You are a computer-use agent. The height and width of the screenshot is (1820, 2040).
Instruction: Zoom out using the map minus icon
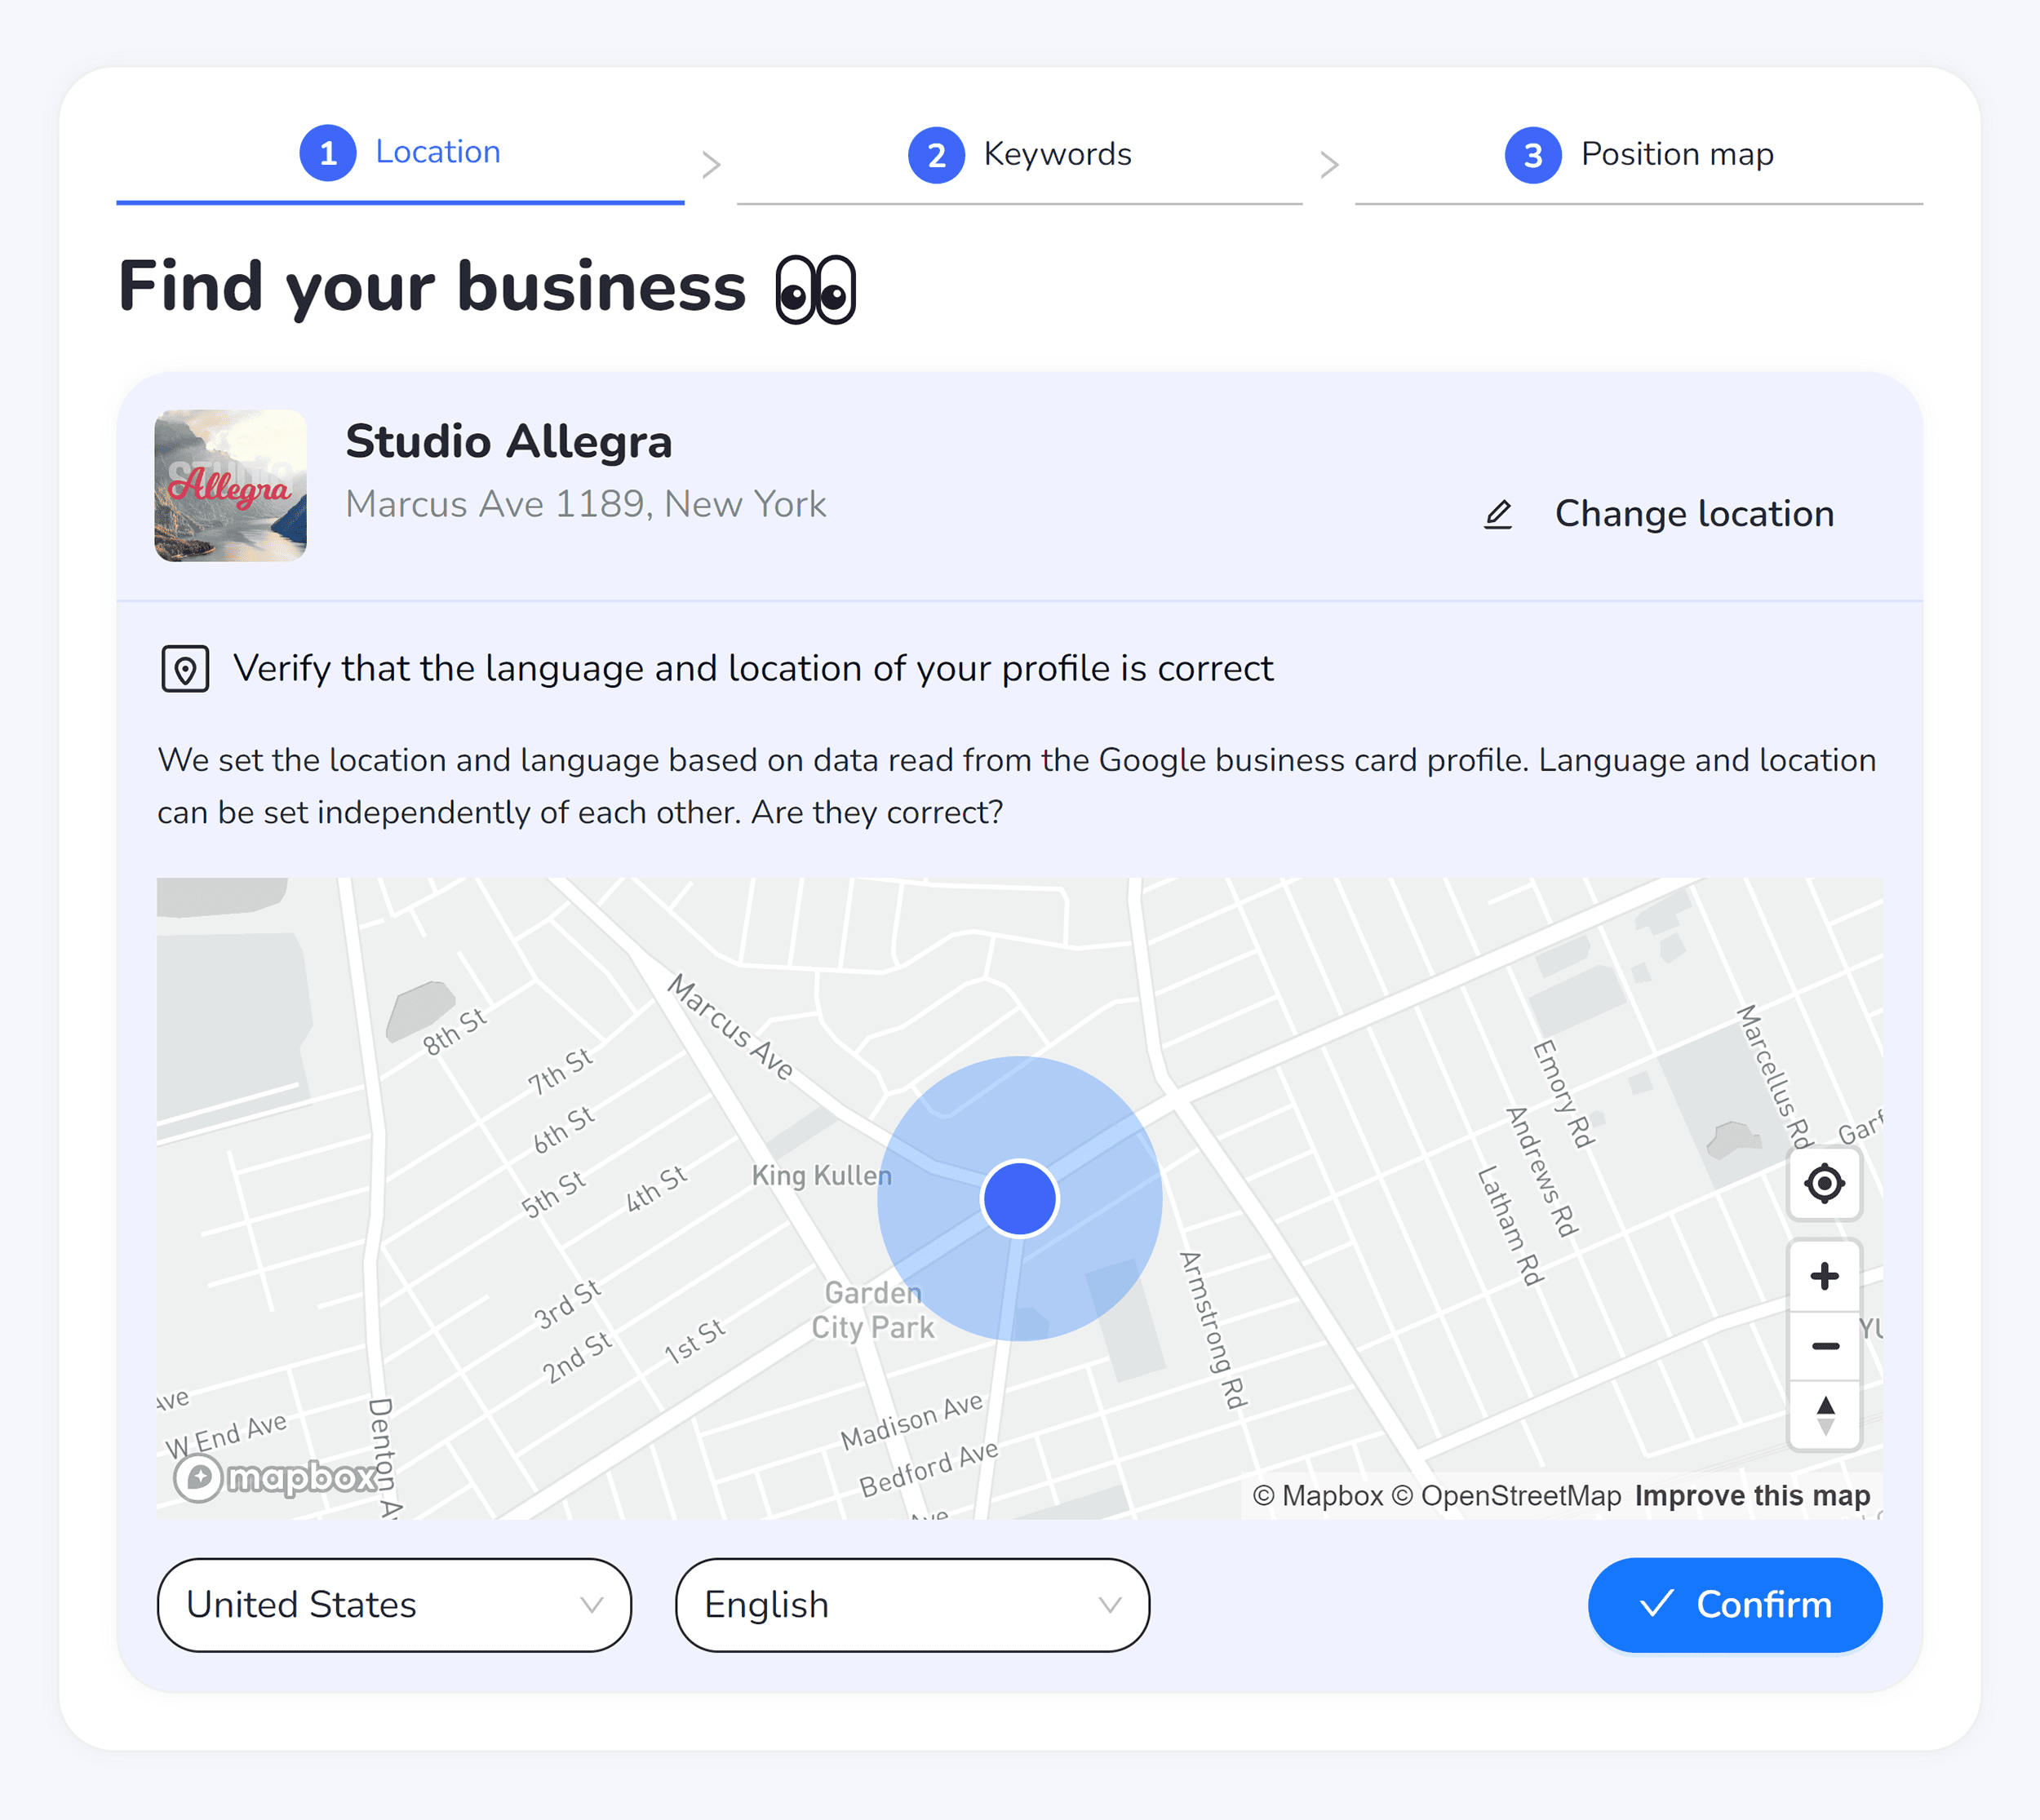[1825, 1345]
